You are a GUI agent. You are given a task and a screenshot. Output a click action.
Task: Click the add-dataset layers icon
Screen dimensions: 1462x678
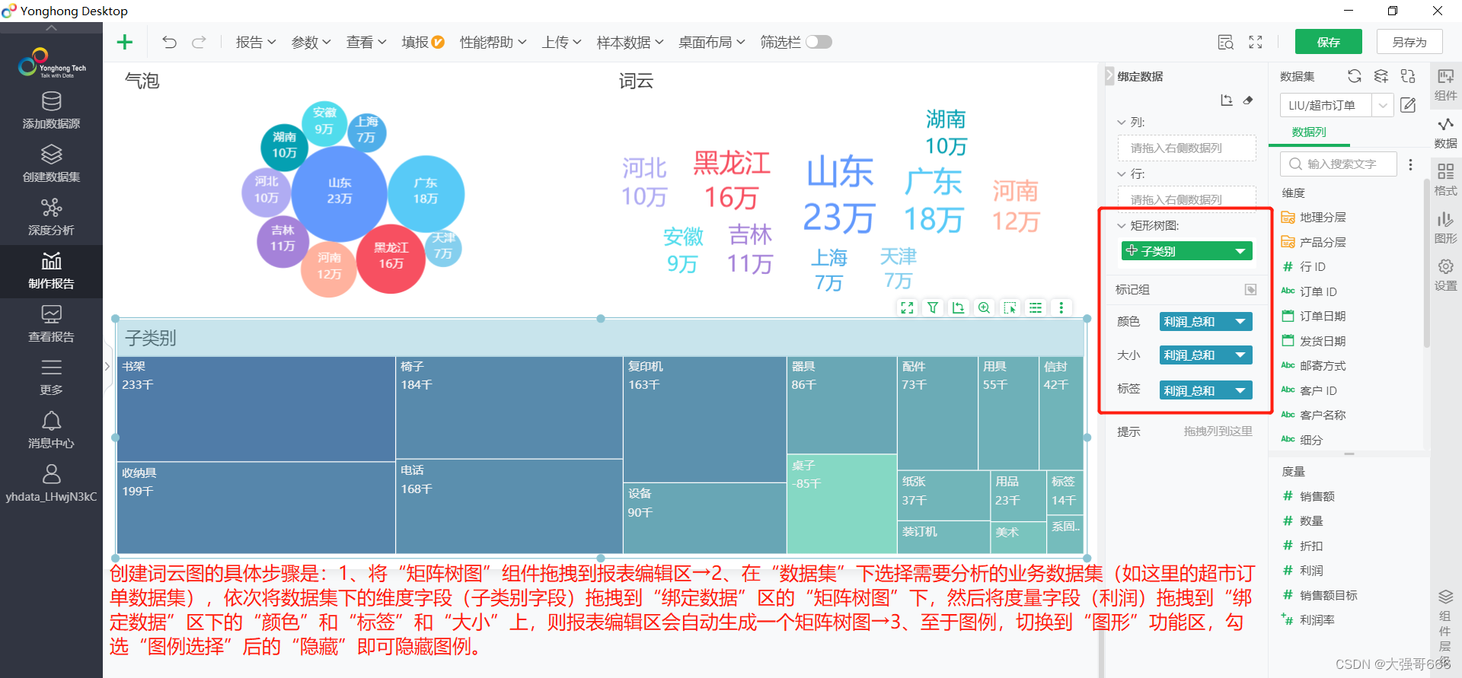click(x=1381, y=76)
